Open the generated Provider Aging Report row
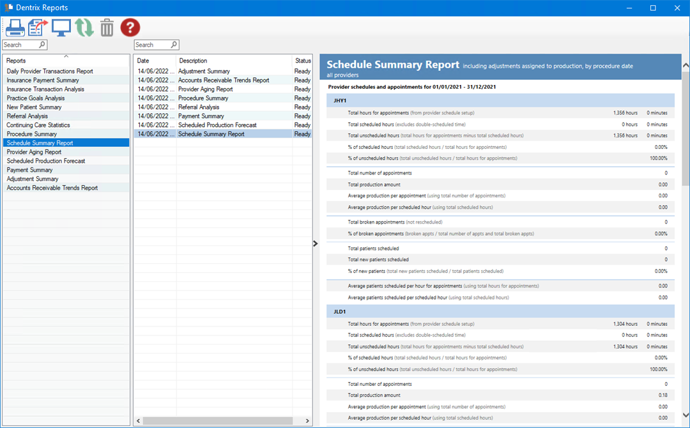 tap(206, 89)
